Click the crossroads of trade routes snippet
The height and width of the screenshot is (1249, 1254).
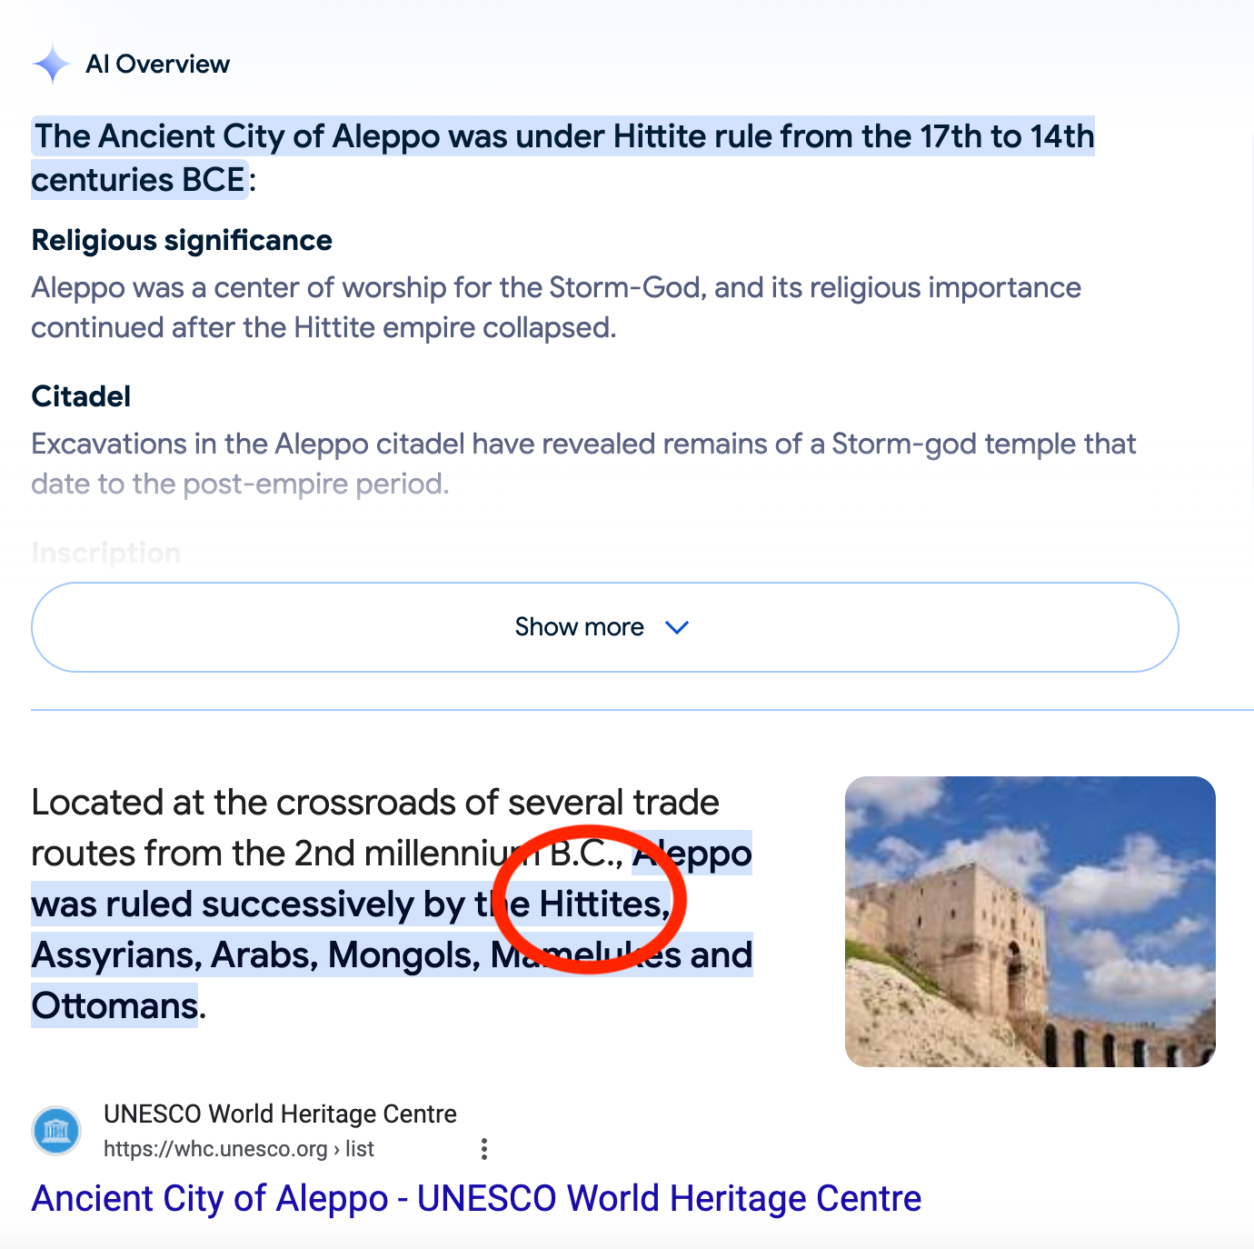point(392,904)
